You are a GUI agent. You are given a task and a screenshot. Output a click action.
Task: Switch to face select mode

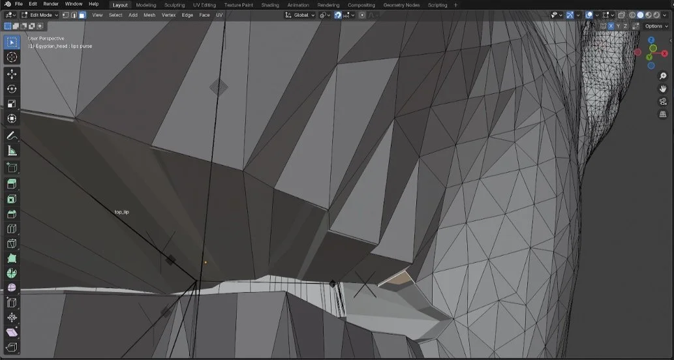coord(82,15)
